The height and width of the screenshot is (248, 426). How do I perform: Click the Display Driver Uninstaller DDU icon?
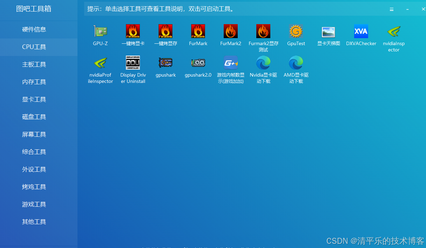coord(133,63)
